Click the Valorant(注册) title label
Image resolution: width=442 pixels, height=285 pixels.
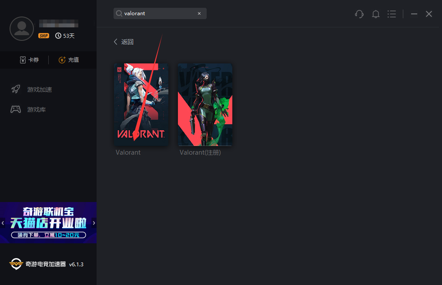(200, 152)
